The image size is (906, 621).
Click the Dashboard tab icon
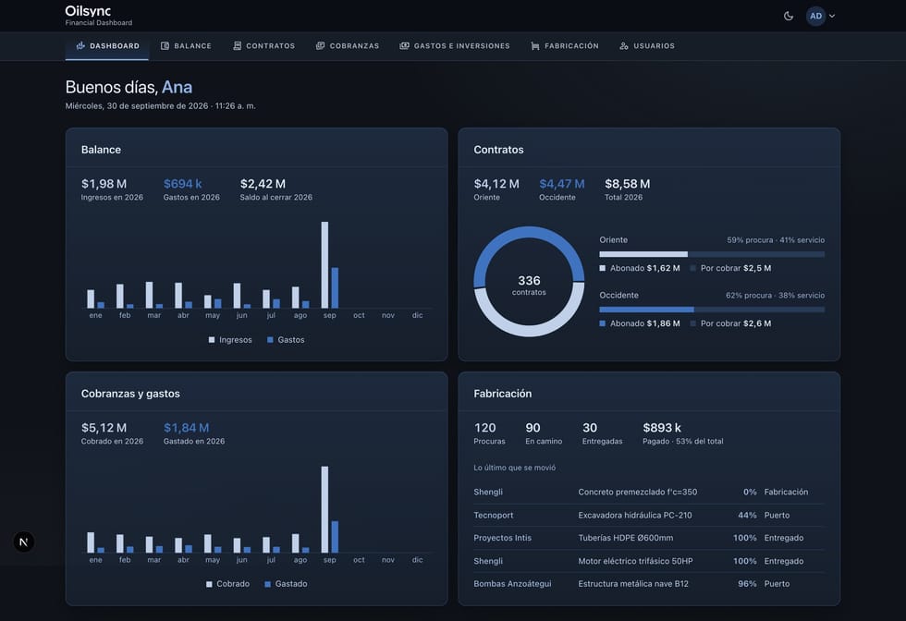pyautogui.click(x=81, y=45)
